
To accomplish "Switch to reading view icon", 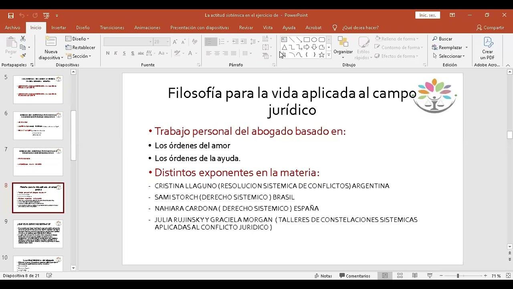I will coord(415,276).
